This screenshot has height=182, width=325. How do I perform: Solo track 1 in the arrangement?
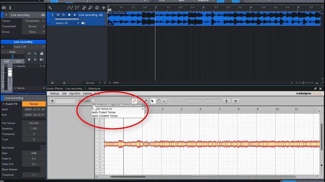[x=63, y=15]
